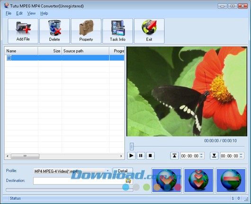
Task: Click the Exit globe button
Action: [149, 31]
